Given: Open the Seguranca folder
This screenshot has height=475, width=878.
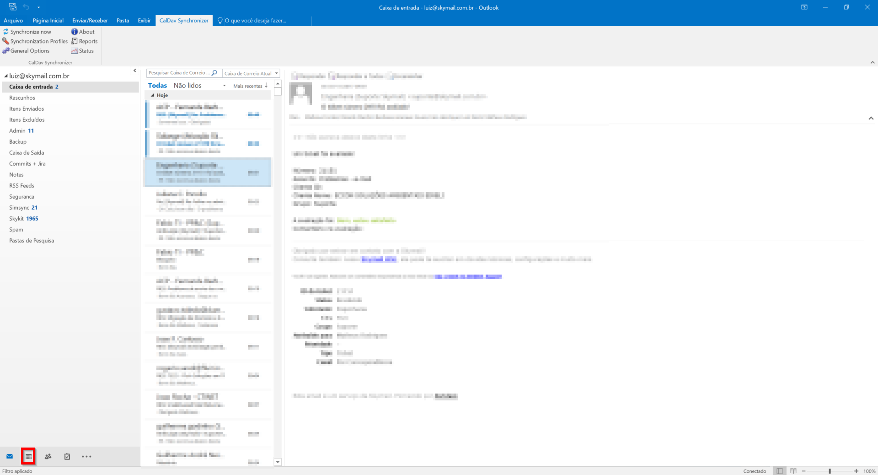Looking at the screenshot, I should click(70, 197).
